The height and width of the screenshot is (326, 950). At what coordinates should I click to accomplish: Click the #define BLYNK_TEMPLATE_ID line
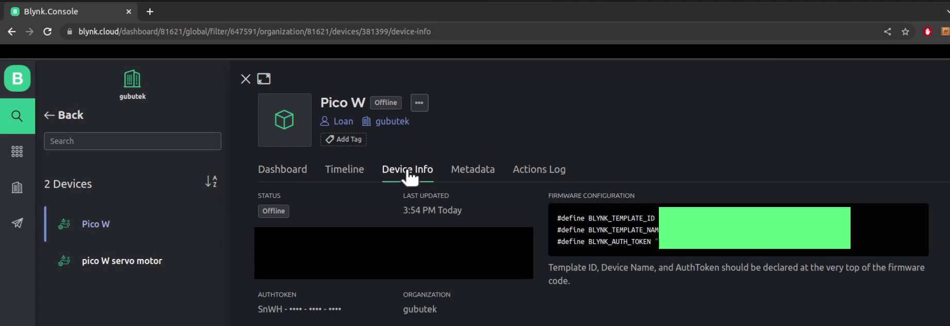pyautogui.click(x=606, y=218)
